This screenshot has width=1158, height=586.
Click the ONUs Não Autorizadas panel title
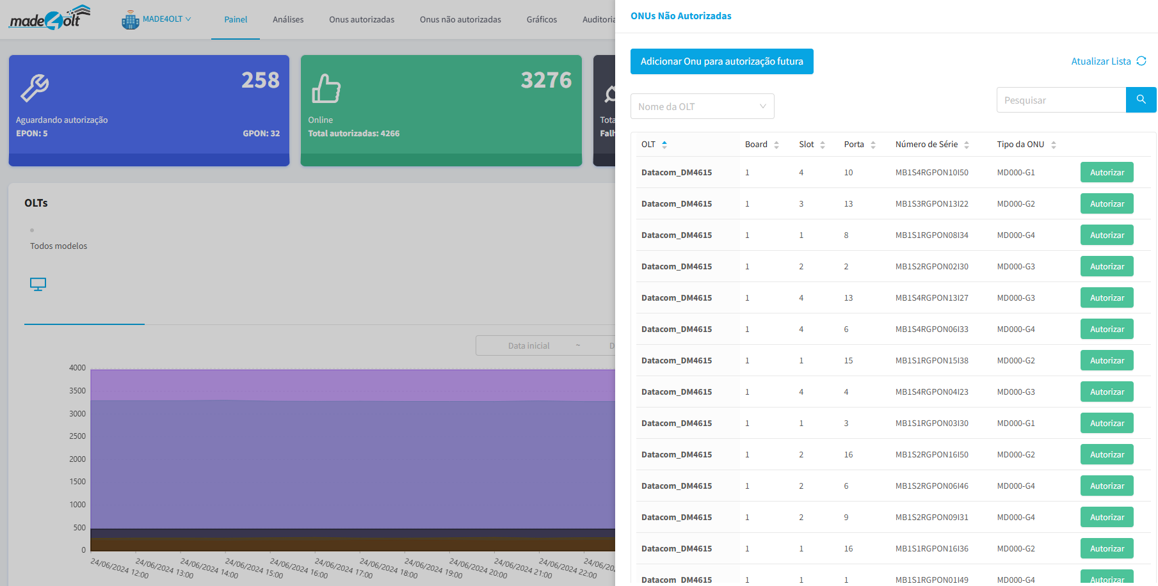(x=680, y=16)
